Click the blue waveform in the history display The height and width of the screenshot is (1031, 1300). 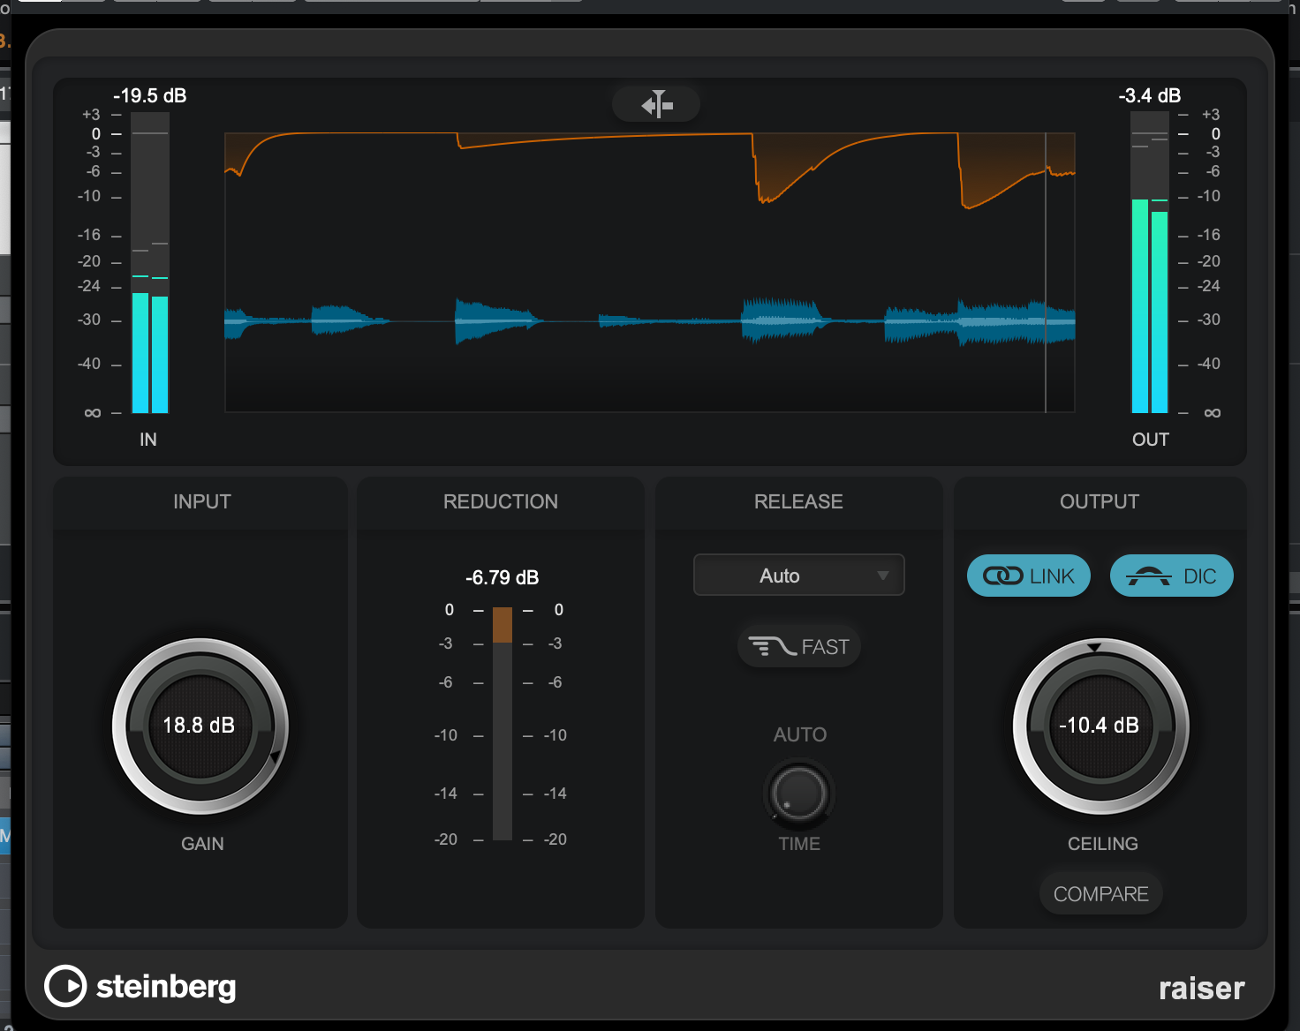[650, 321]
